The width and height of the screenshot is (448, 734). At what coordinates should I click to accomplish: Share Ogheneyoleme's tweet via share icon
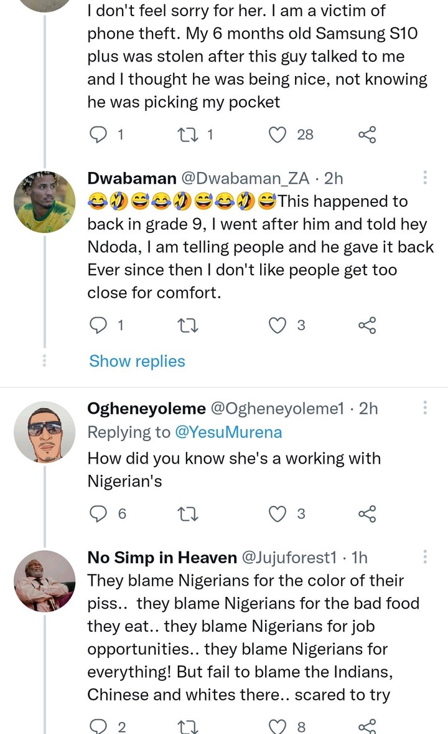click(x=367, y=513)
